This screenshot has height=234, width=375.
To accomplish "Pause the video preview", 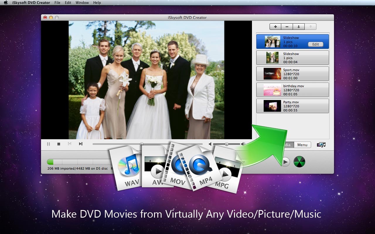I will click(x=48, y=144).
